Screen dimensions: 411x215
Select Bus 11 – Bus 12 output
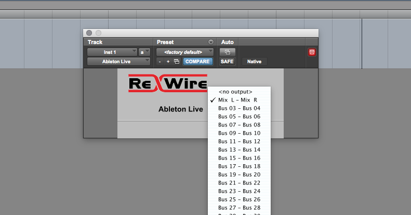tap(239, 141)
